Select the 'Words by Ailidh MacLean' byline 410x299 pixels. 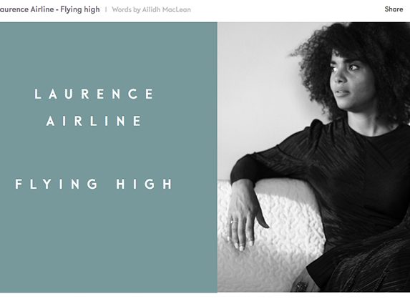(x=152, y=10)
